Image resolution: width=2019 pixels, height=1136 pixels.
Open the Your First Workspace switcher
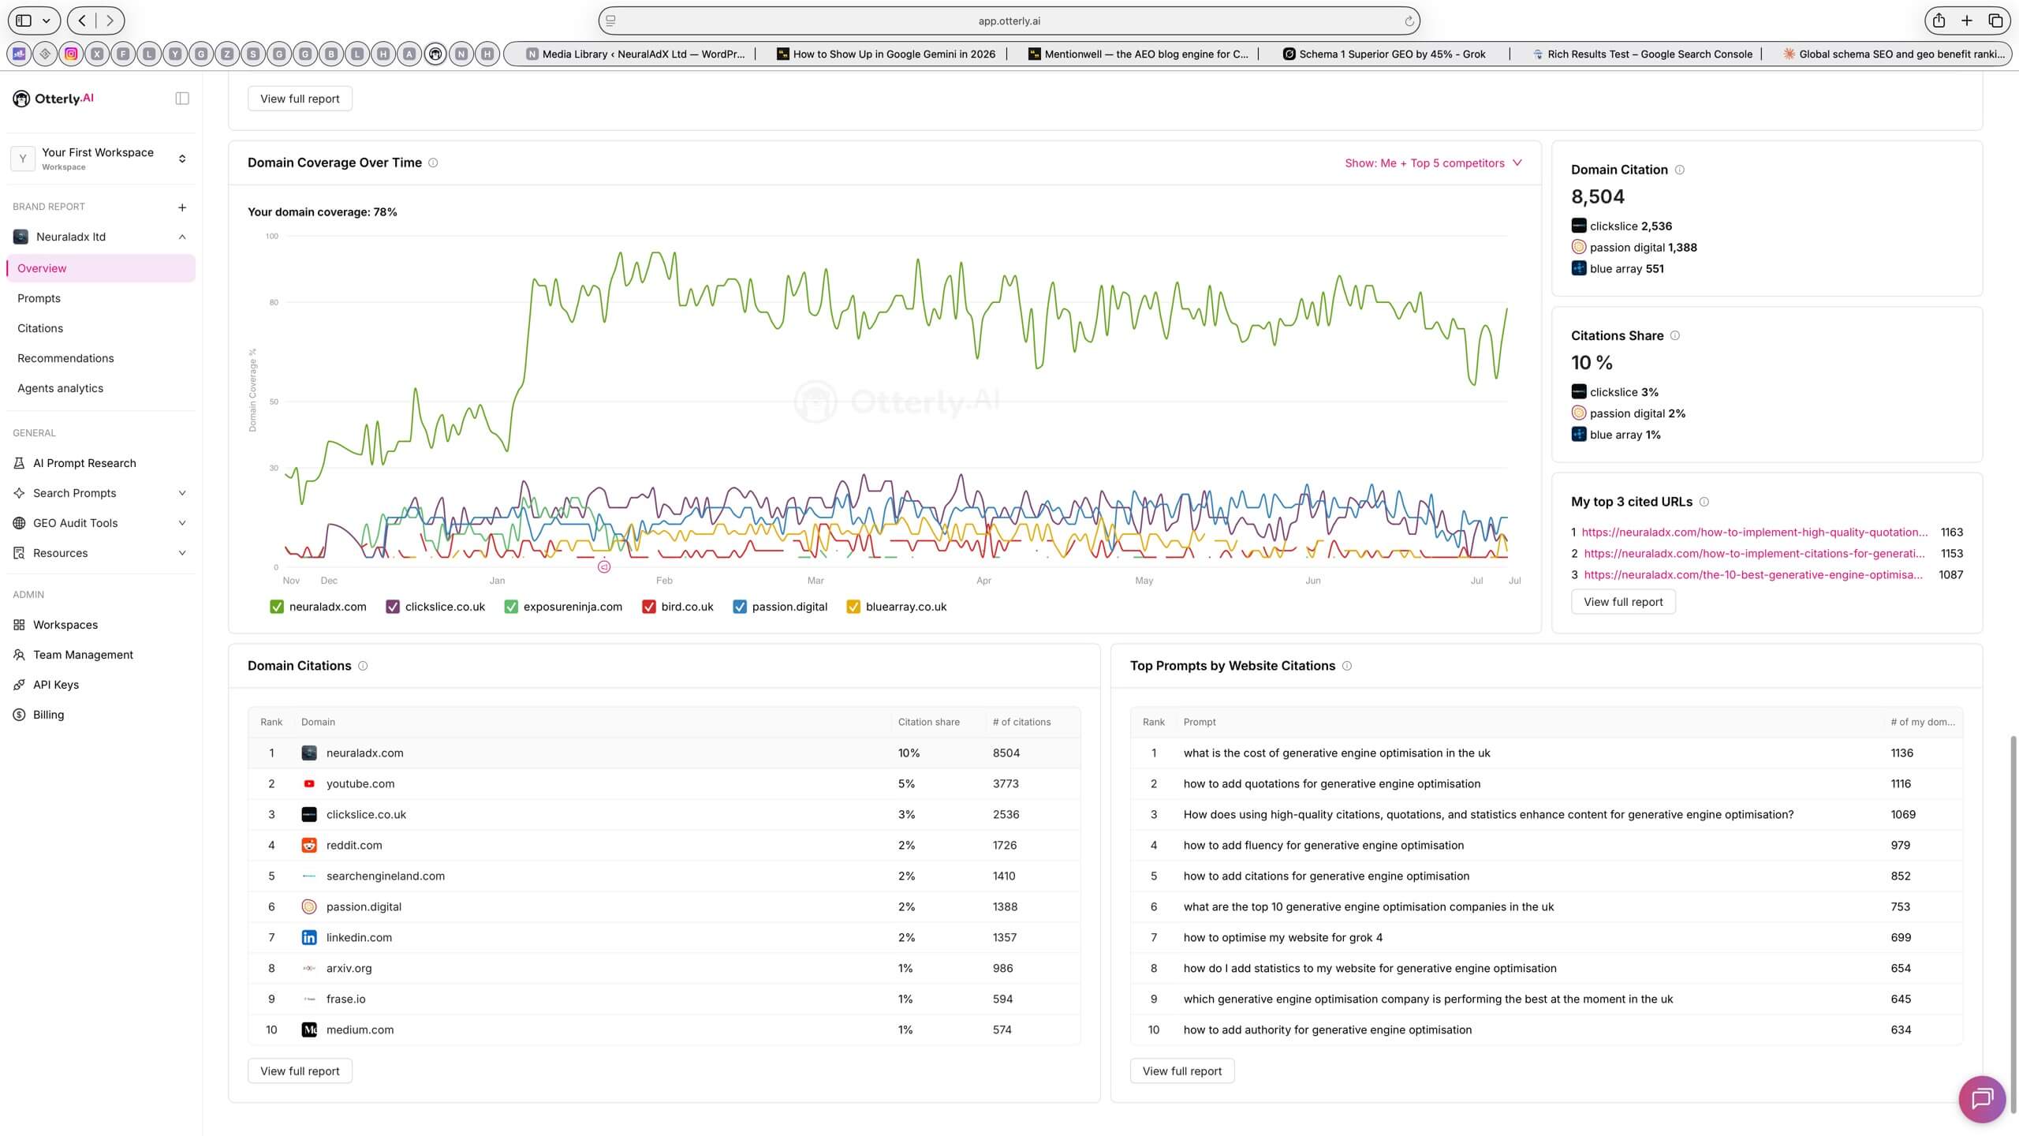click(101, 159)
